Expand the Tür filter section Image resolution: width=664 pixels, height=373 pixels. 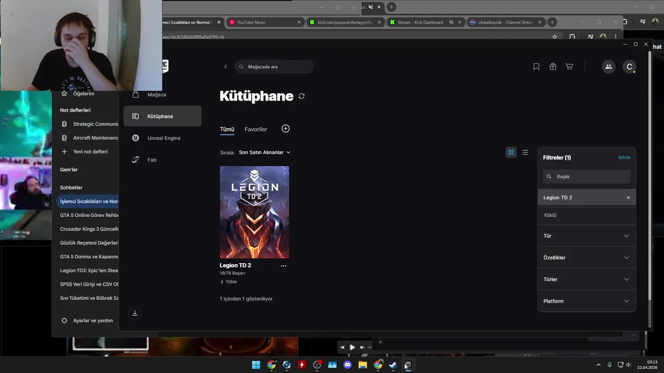(x=587, y=236)
